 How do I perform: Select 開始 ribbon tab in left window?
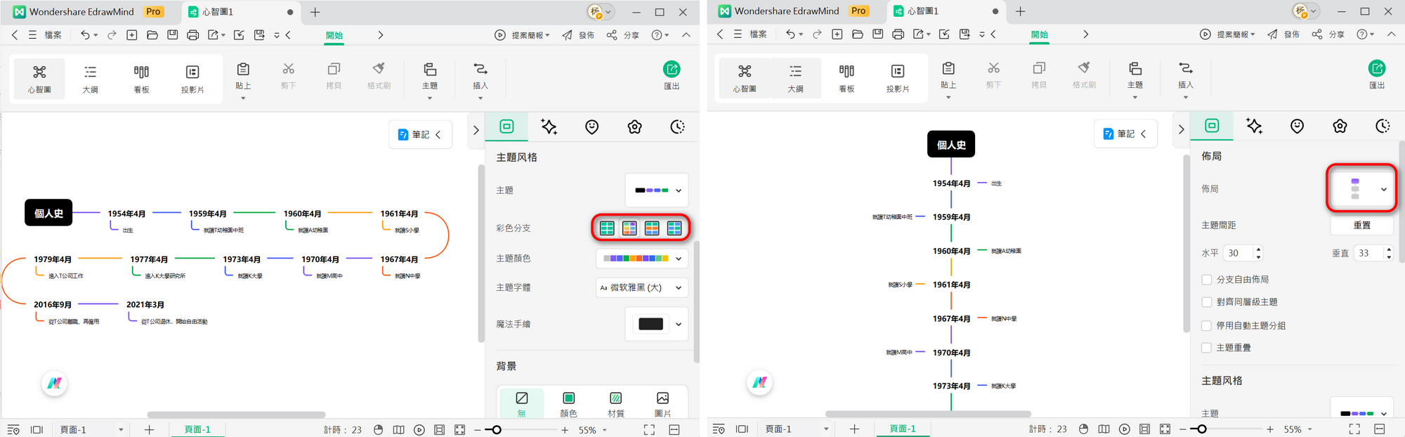334,35
